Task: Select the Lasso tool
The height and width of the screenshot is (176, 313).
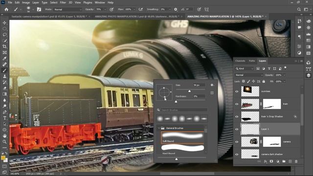Action: coord(4,35)
